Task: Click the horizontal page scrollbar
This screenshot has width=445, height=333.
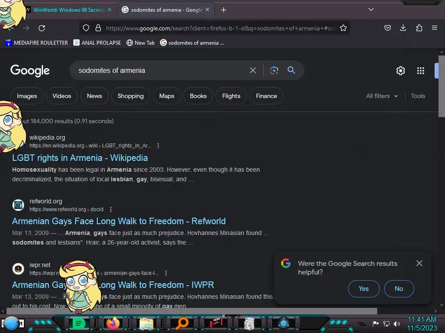Action: point(192,311)
